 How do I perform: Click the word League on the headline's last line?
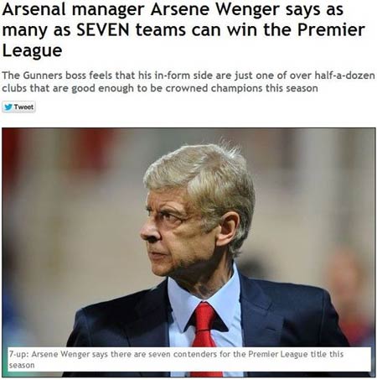click(x=32, y=51)
